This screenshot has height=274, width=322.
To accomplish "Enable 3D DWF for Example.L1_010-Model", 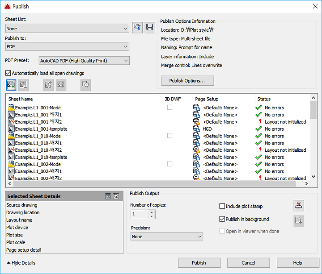I will pos(169,136).
